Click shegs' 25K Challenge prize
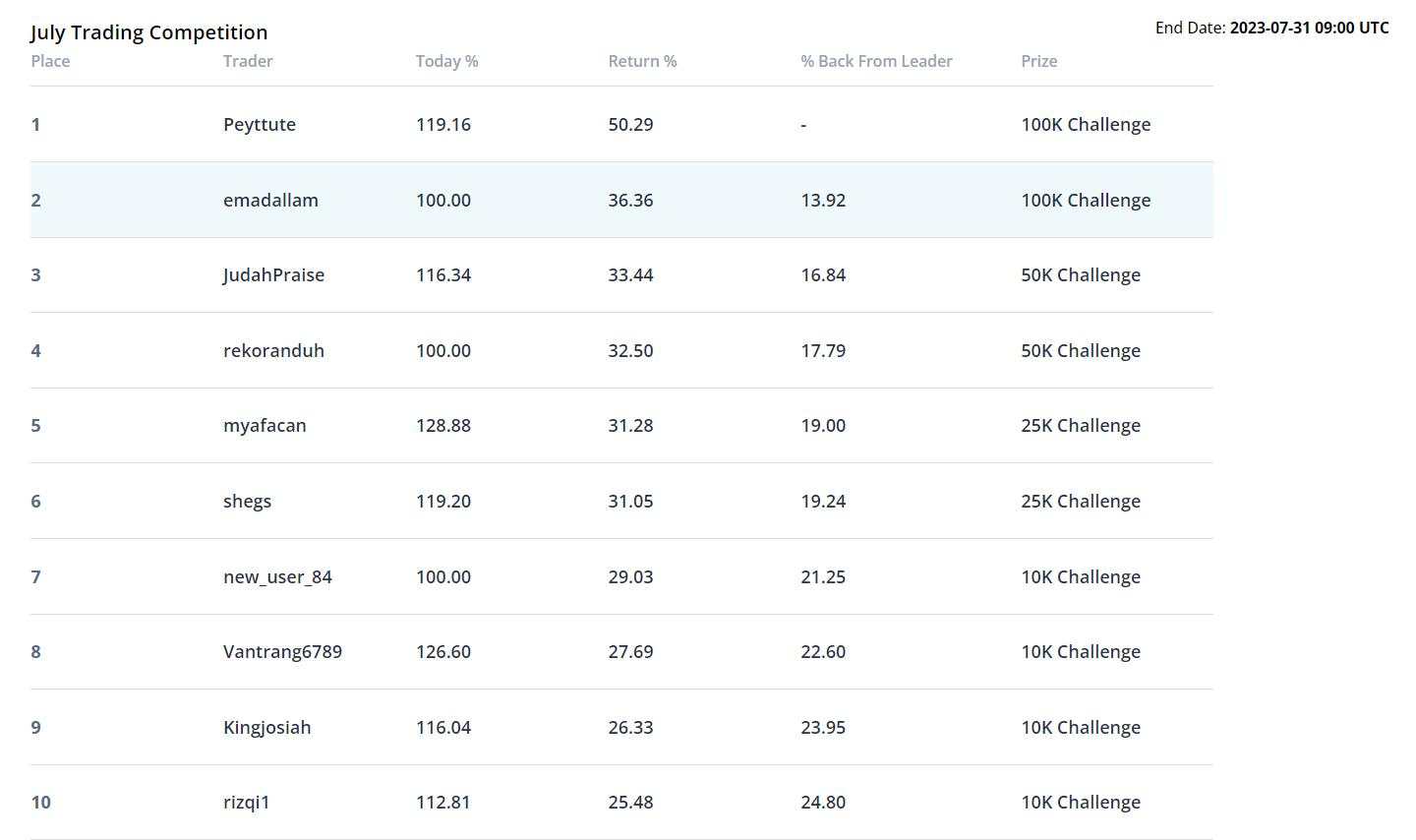The width and height of the screenshot is (1416, 840). coord(1081,502)
